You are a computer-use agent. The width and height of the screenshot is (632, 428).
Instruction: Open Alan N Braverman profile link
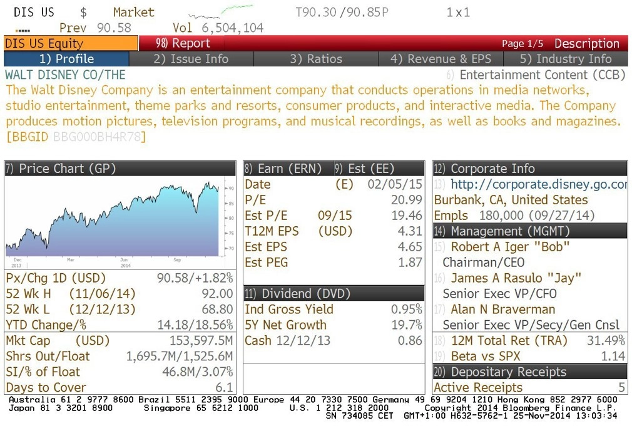click(502, 310)
